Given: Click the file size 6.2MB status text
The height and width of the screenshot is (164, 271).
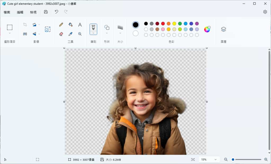Looking at the screenshot, I should tap(113, 160).
